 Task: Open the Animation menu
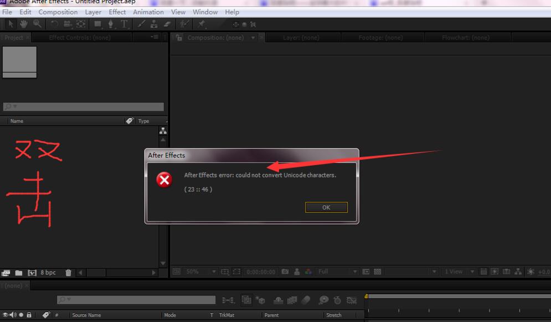click(148, 12)
